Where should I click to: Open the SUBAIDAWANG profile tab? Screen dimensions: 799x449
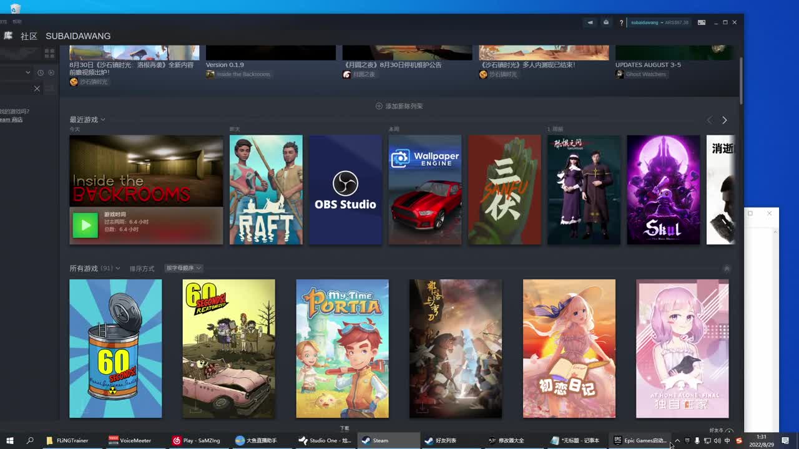78,36
